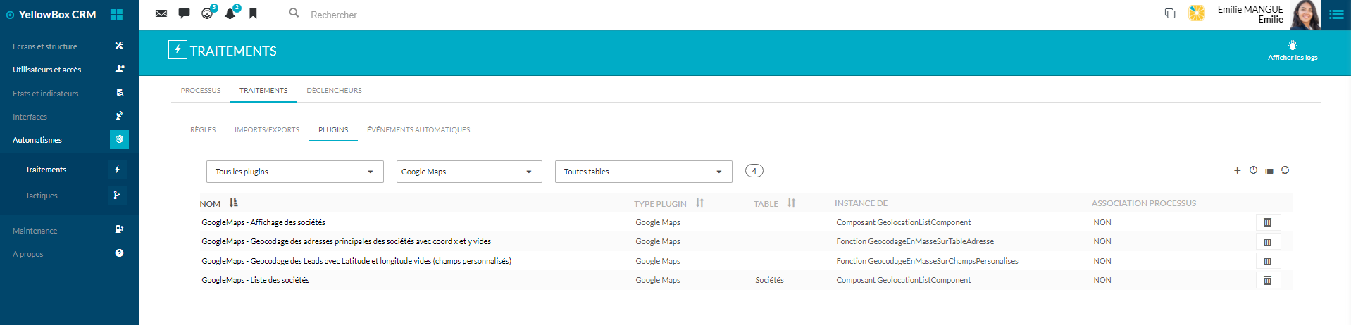Open the notifications bell icon
Screen dimensions: 1351x325
[230, 13]
